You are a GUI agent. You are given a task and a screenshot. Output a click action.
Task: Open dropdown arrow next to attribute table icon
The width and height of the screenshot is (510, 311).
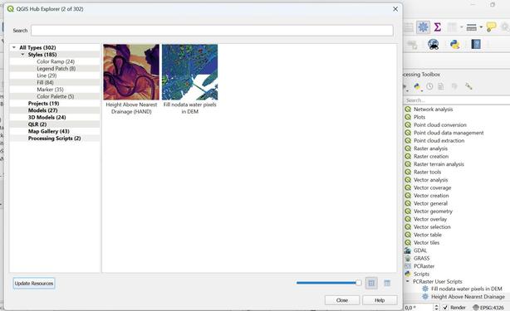coord(461,27)
